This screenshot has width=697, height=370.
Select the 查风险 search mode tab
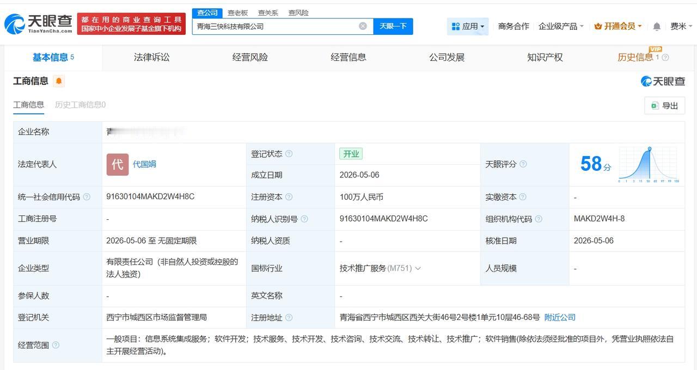[x=298, y=13]
